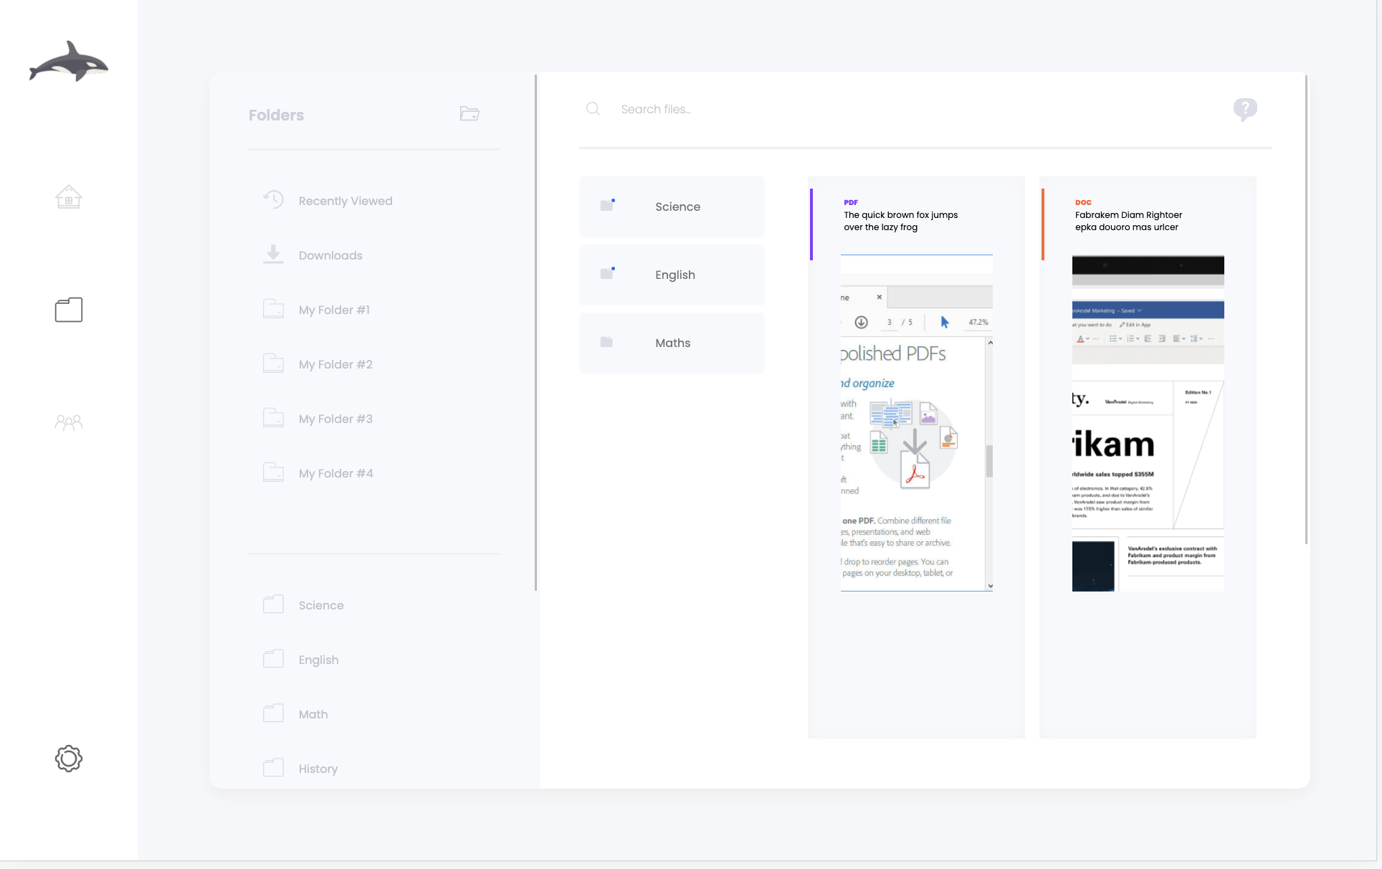Open the DOC Fabrakem Diam Rightoer thumbnail

point(1148,423)
